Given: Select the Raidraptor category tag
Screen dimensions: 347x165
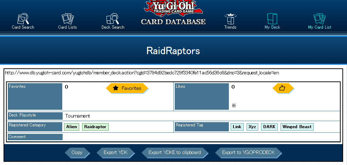Looking at the screenshot, I should 96,127.
